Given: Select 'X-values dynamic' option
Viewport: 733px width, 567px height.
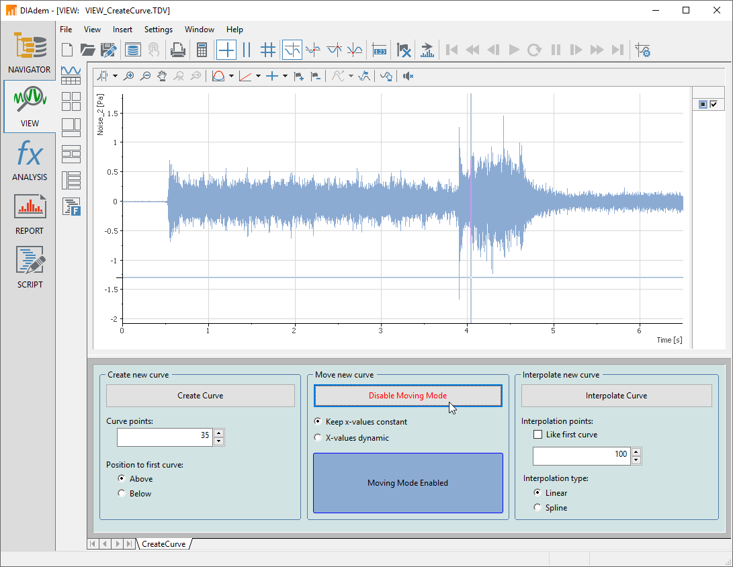Looking at the screenshot, I should coord(318,438).
